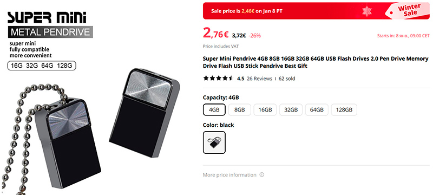Click the 2,76€ current price
433x195 pixels.
pos(215,34)
